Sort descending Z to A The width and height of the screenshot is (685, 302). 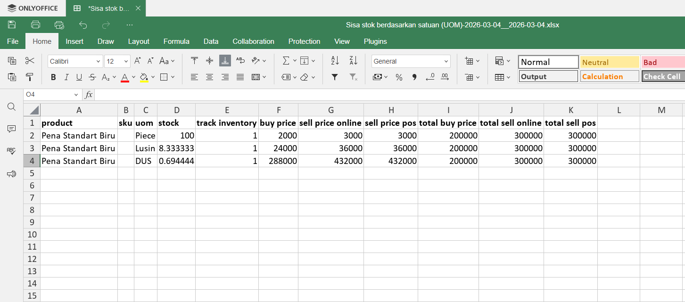353,61
